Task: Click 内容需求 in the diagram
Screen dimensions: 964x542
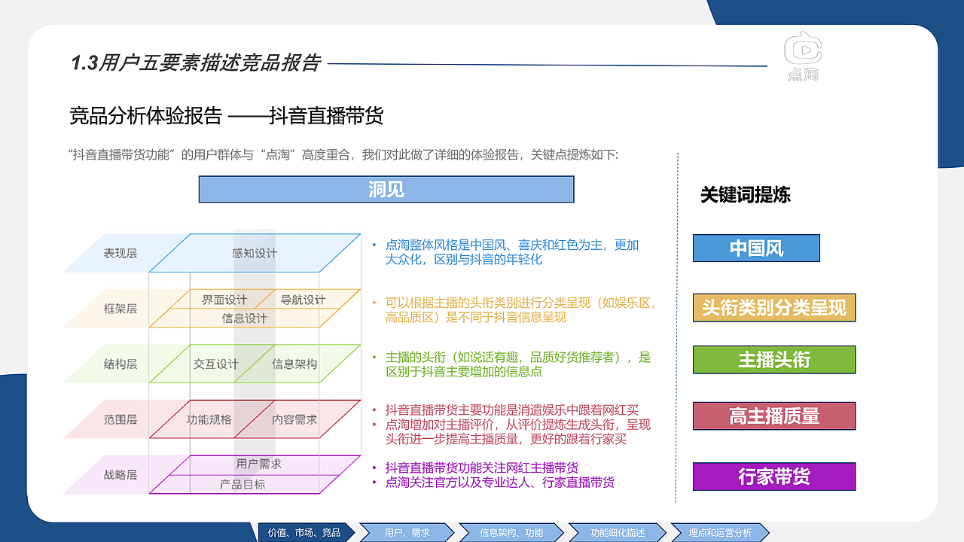Action: point(294,419)
